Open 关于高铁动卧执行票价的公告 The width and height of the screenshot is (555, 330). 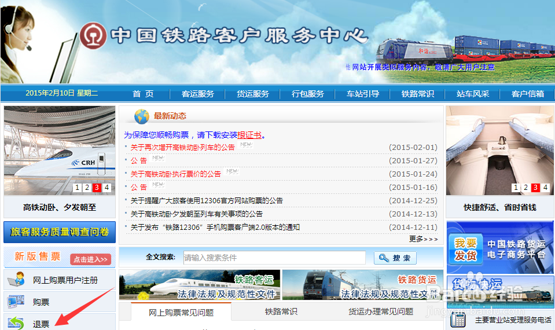pyautogui.click(x=175, y=174)
